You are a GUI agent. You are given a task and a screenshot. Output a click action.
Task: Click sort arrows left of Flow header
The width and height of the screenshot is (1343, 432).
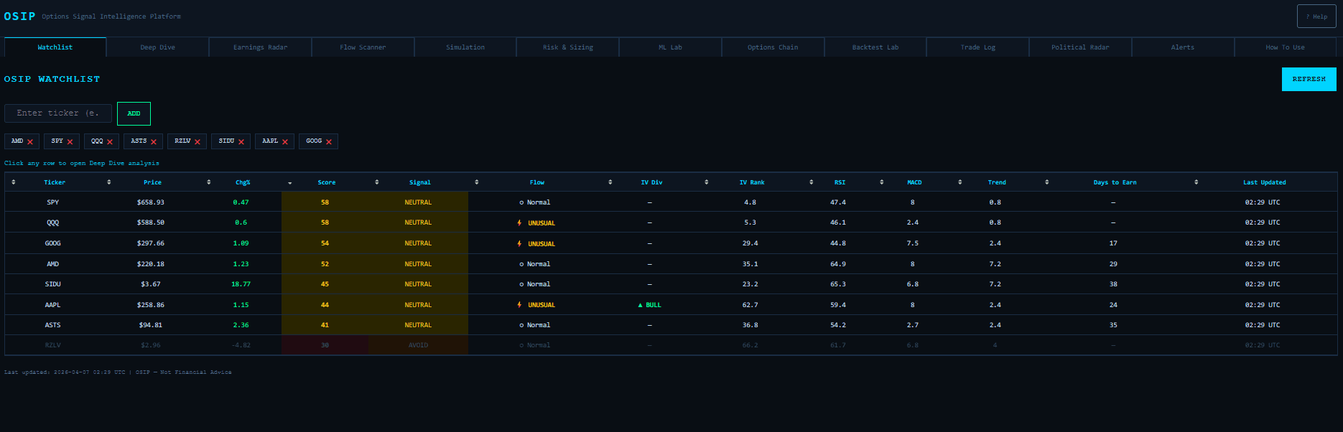point(477,182)
